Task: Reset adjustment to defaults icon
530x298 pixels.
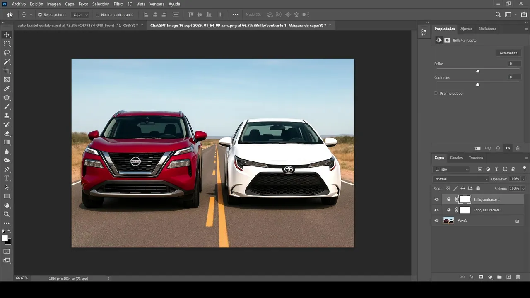Action: pos(498,148)
